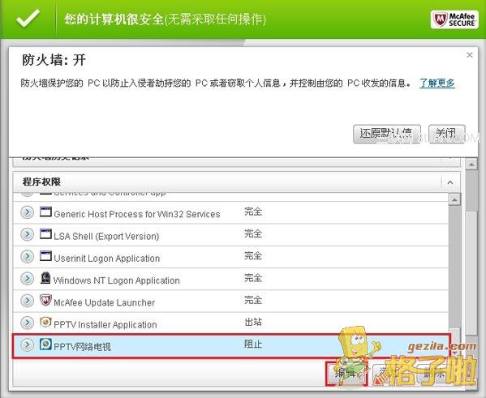
Task: Click the 还原默认值 button
Action: (387, 134)
